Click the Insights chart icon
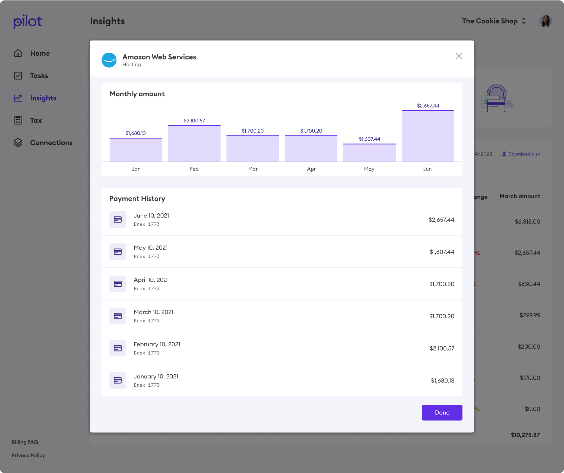This screenshot has height=473, width=564. pos(18,98)
